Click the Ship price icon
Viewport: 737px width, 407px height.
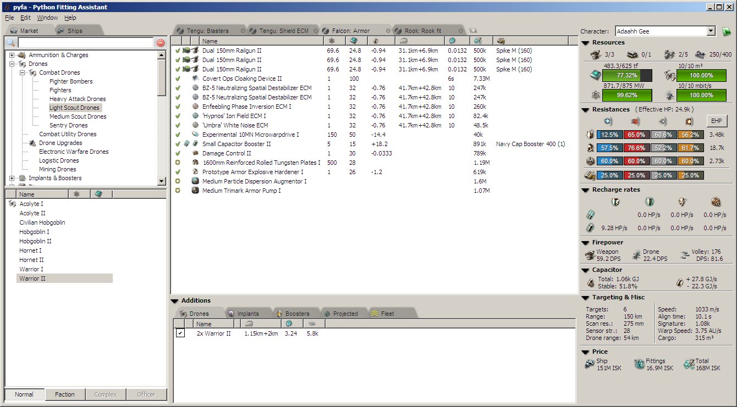591,364
